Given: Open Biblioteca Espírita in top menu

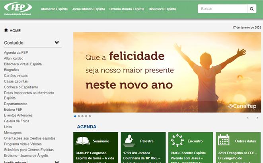Looking at the screenshot, I should coord(162,9).
